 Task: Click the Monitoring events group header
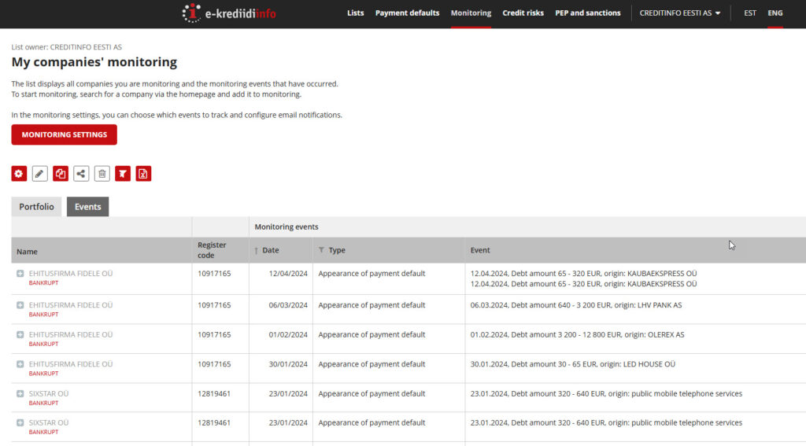[287, 227]
